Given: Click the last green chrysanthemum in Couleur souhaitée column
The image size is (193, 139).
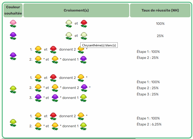Looking at the screenshot, I should (13, 122).
